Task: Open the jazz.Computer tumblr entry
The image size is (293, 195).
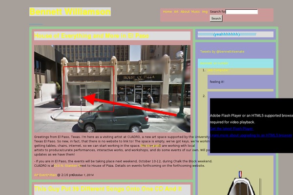Action: (x=218, y=70)
